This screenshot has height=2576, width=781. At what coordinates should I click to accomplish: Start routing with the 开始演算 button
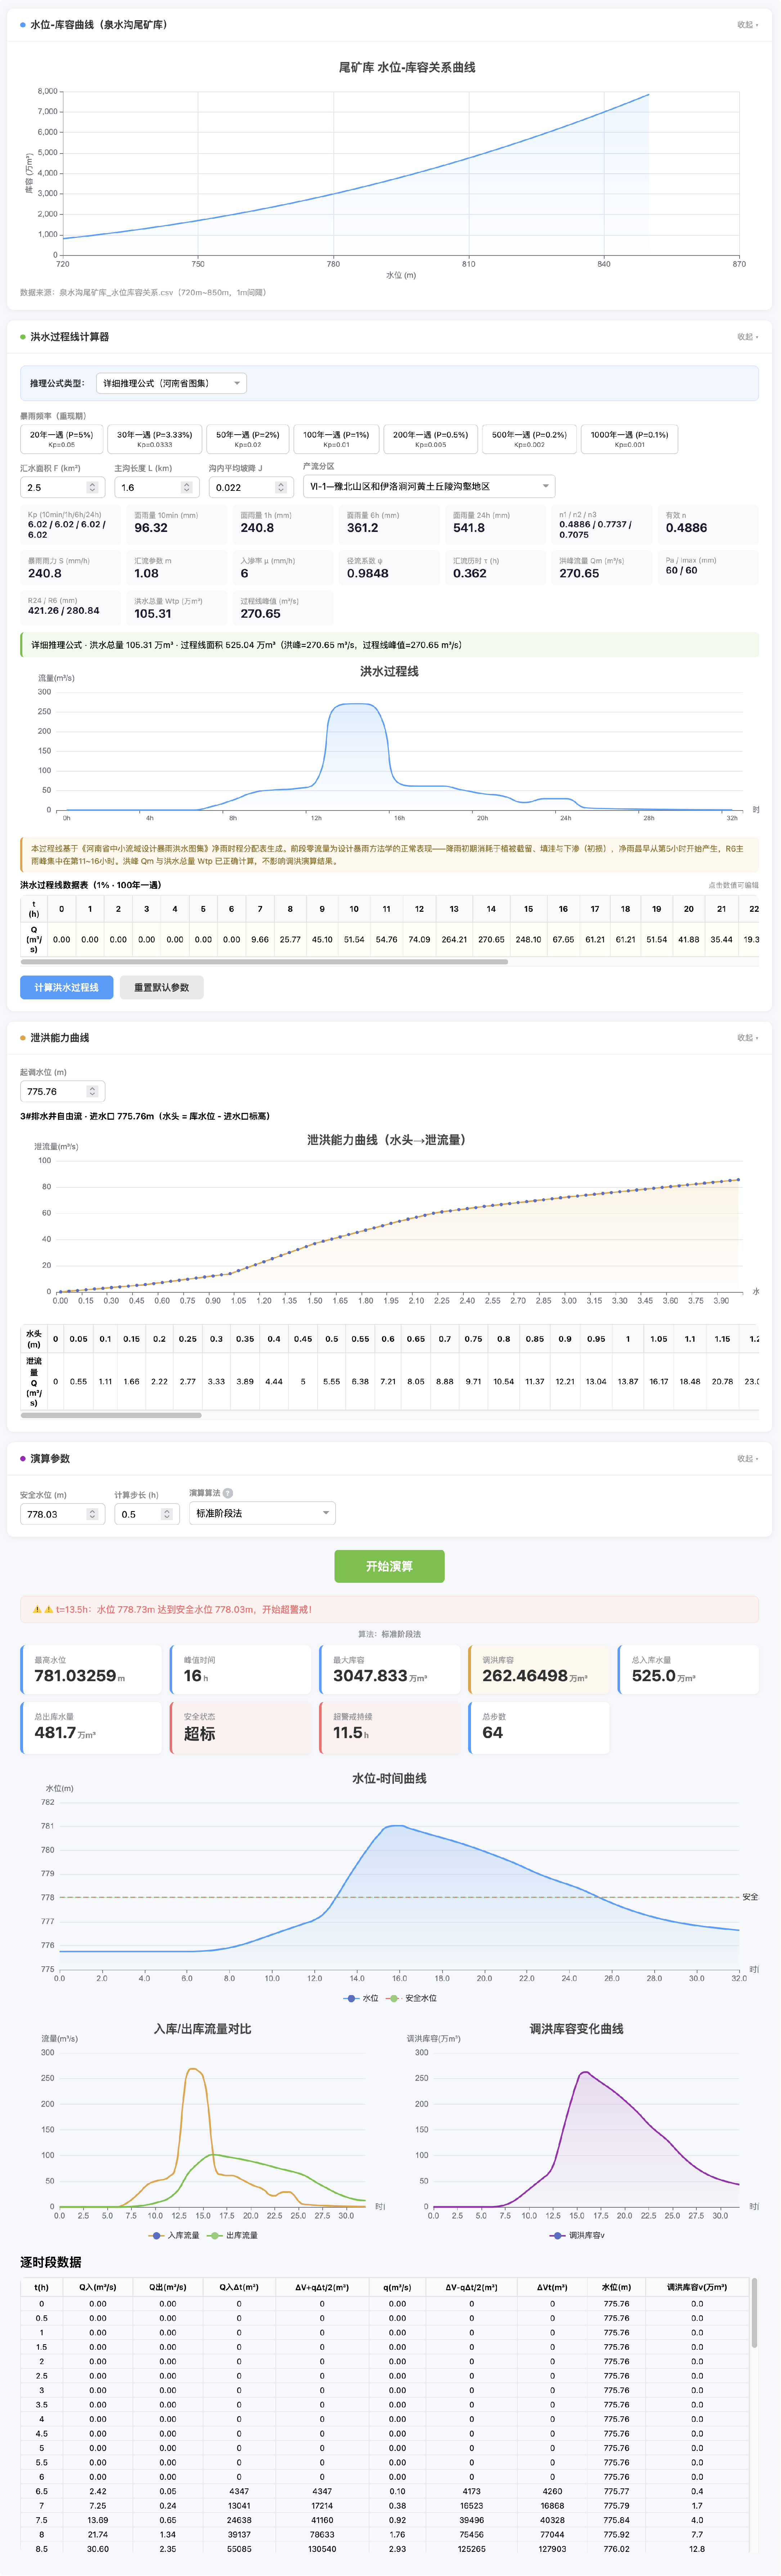tap(390, 1566)
